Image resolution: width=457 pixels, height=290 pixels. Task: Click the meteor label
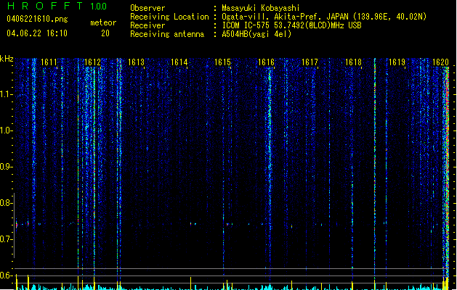tap(103, 22)
